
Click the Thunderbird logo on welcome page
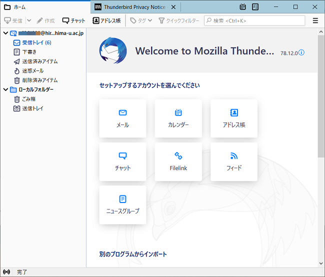click(x=113, y=50)
